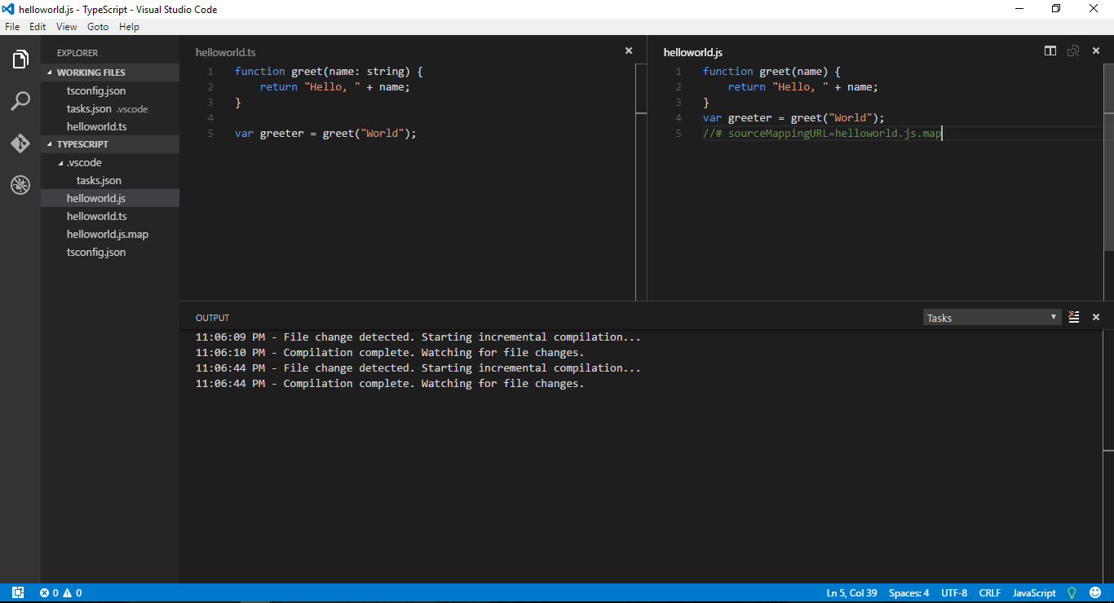Open the Goto menu
This screenshot has height=603, width=1114.
point(97,26)
